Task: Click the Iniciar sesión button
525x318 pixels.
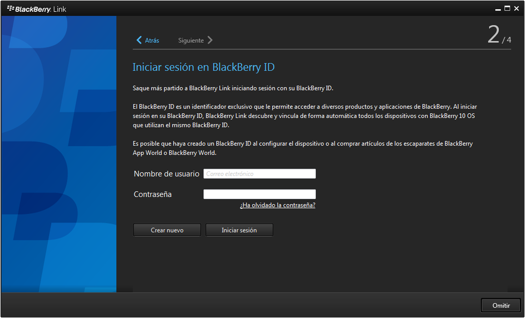Action: point(239,230)
